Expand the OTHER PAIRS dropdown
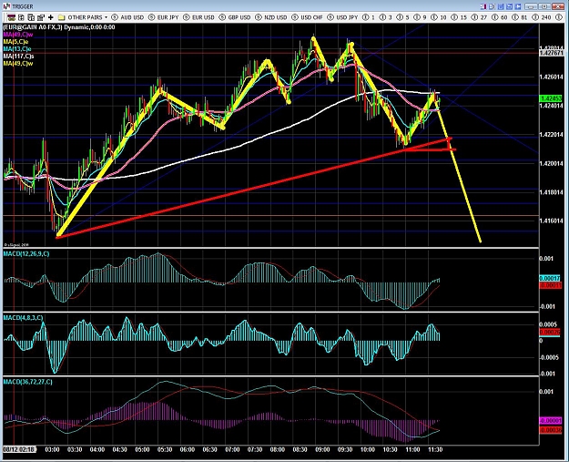This screenshot has width=569, height=462. pyautogui.click(x=87, y=17)
